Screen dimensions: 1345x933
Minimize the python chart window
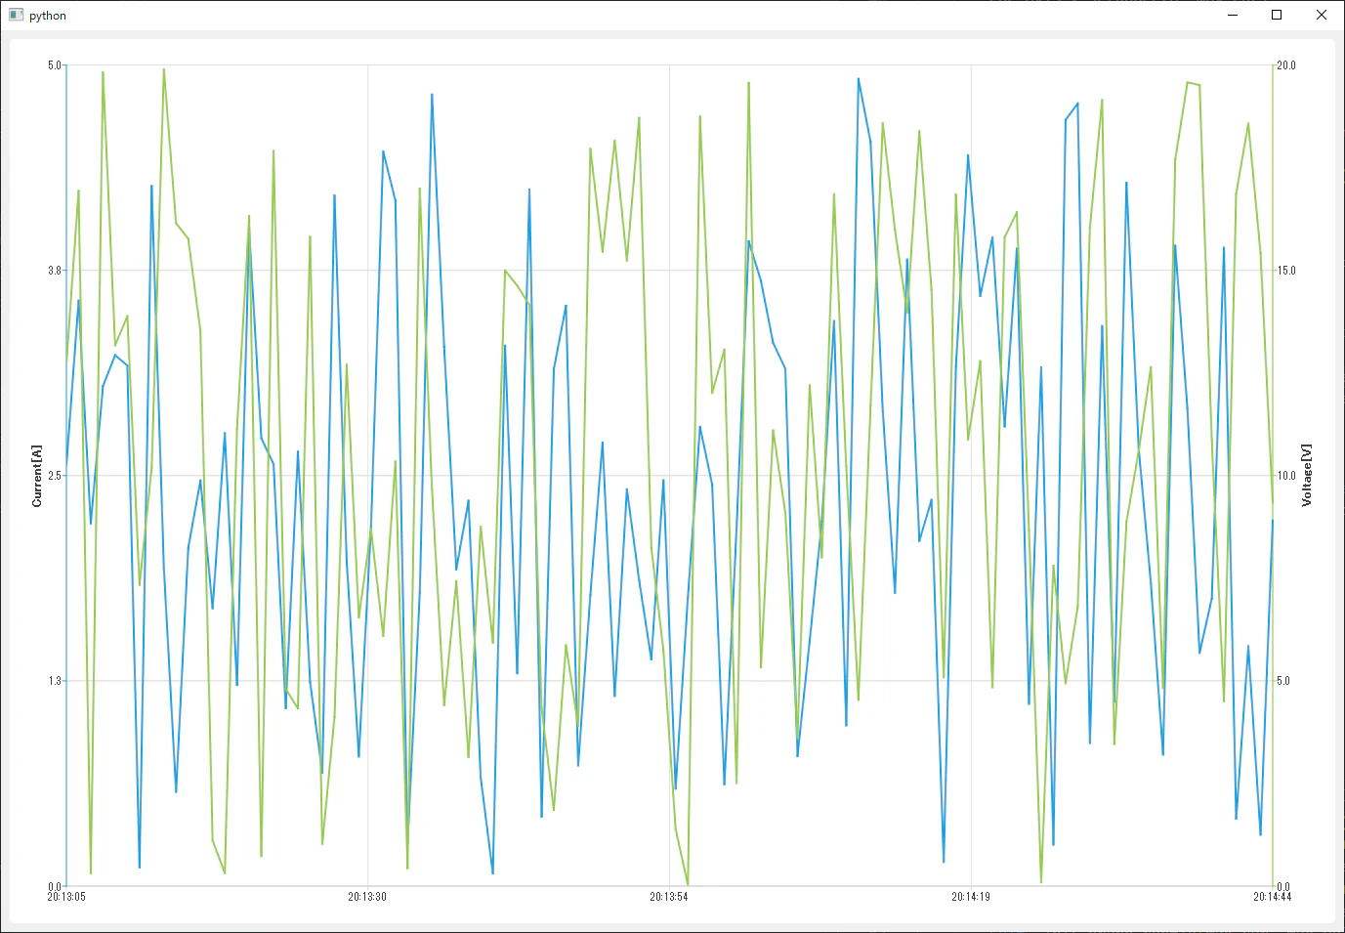(x=1233, y=16)
